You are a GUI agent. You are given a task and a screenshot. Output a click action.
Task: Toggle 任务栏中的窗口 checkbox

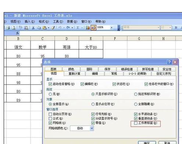(146, 84)
